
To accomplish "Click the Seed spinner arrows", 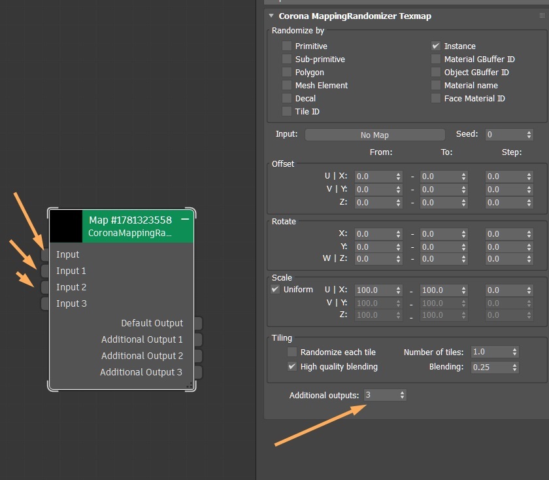I will pos(529,135).
